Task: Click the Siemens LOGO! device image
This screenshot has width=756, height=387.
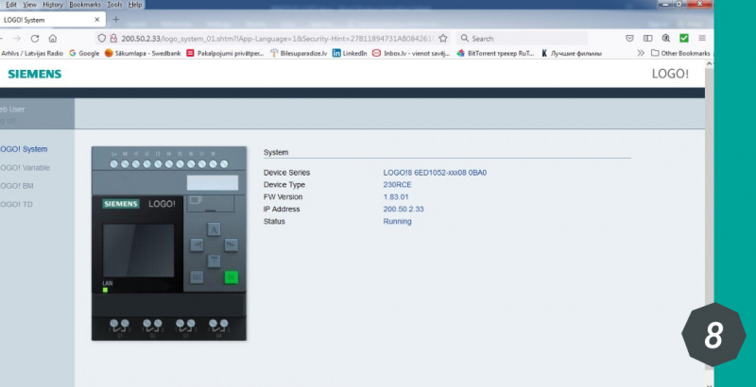Action: coord(169,243)
